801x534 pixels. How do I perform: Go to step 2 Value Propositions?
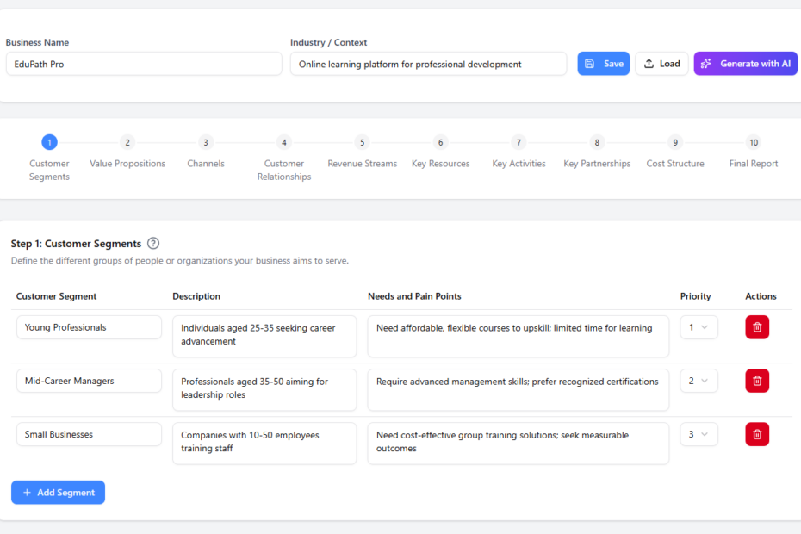pos(127,143)
